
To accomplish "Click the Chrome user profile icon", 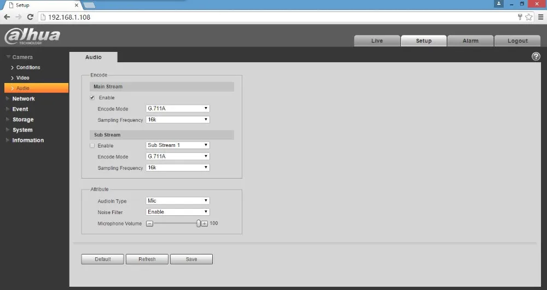I will 499,4.
